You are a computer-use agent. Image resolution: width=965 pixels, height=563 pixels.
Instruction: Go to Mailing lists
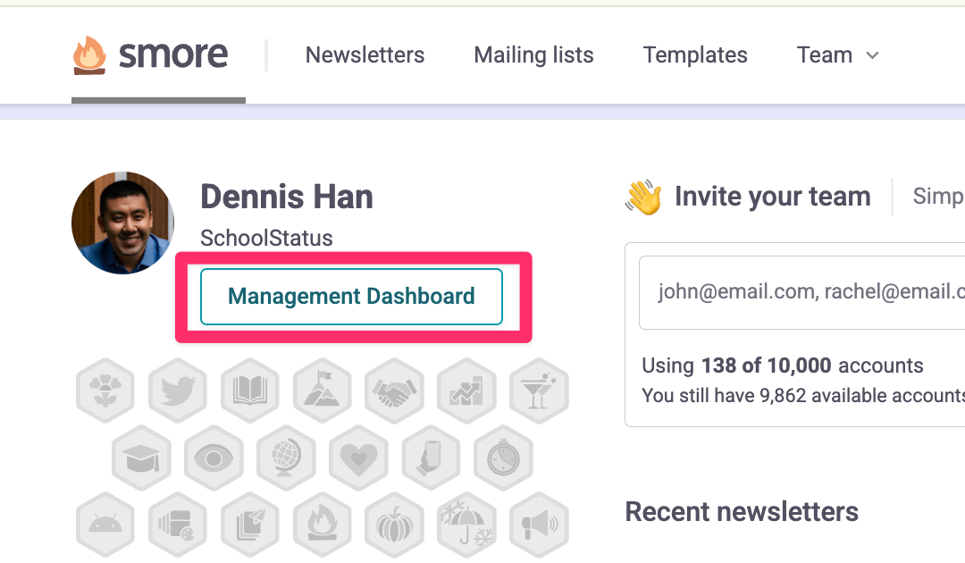pyautogui.click(x=533, y=55)
